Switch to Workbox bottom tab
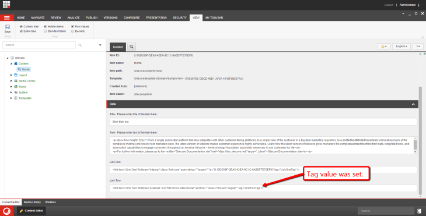426x216 pixels. pos(51,202)
